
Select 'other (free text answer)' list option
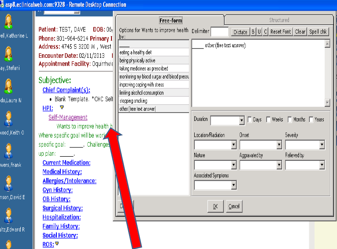point(154,109)
